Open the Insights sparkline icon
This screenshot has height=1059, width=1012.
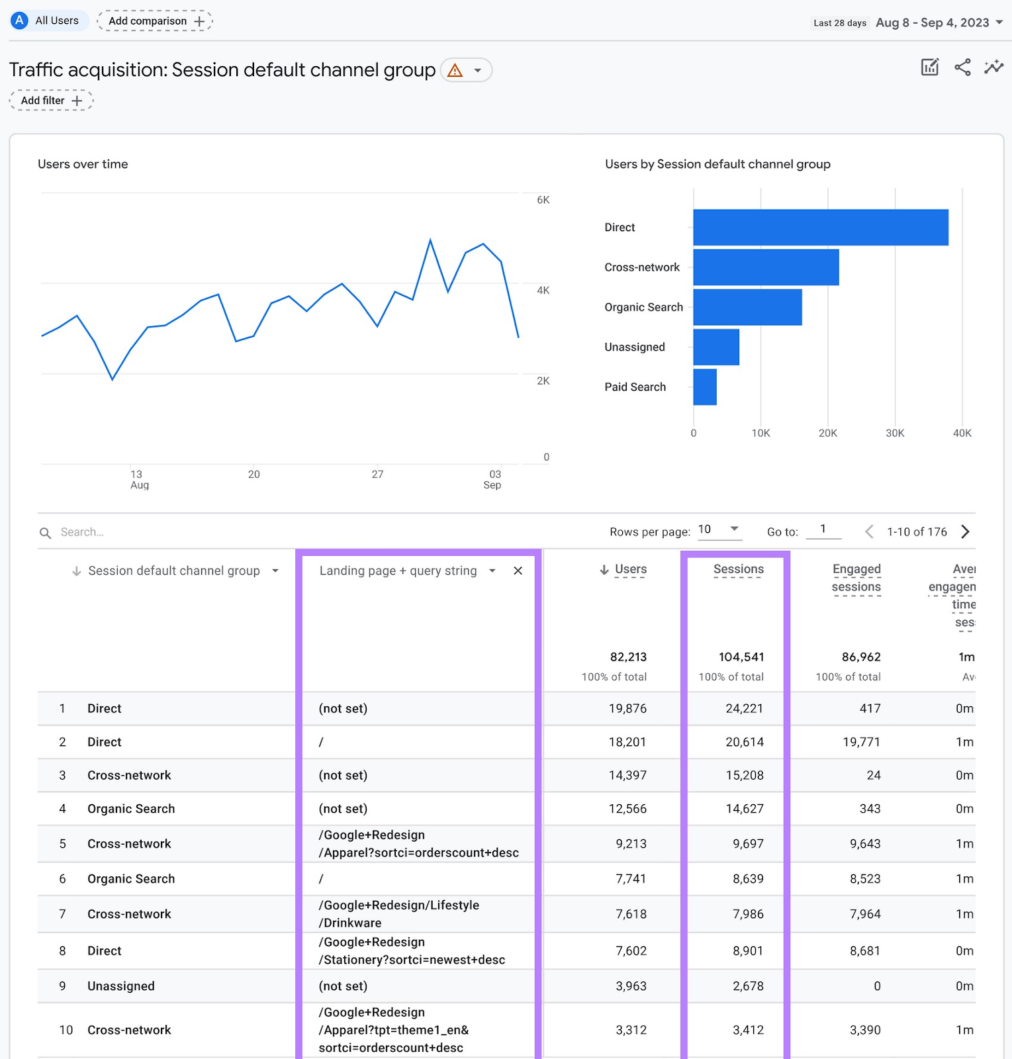click(993, 67)
